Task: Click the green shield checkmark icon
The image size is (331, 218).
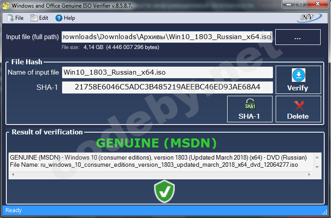Action: (165, 191)
